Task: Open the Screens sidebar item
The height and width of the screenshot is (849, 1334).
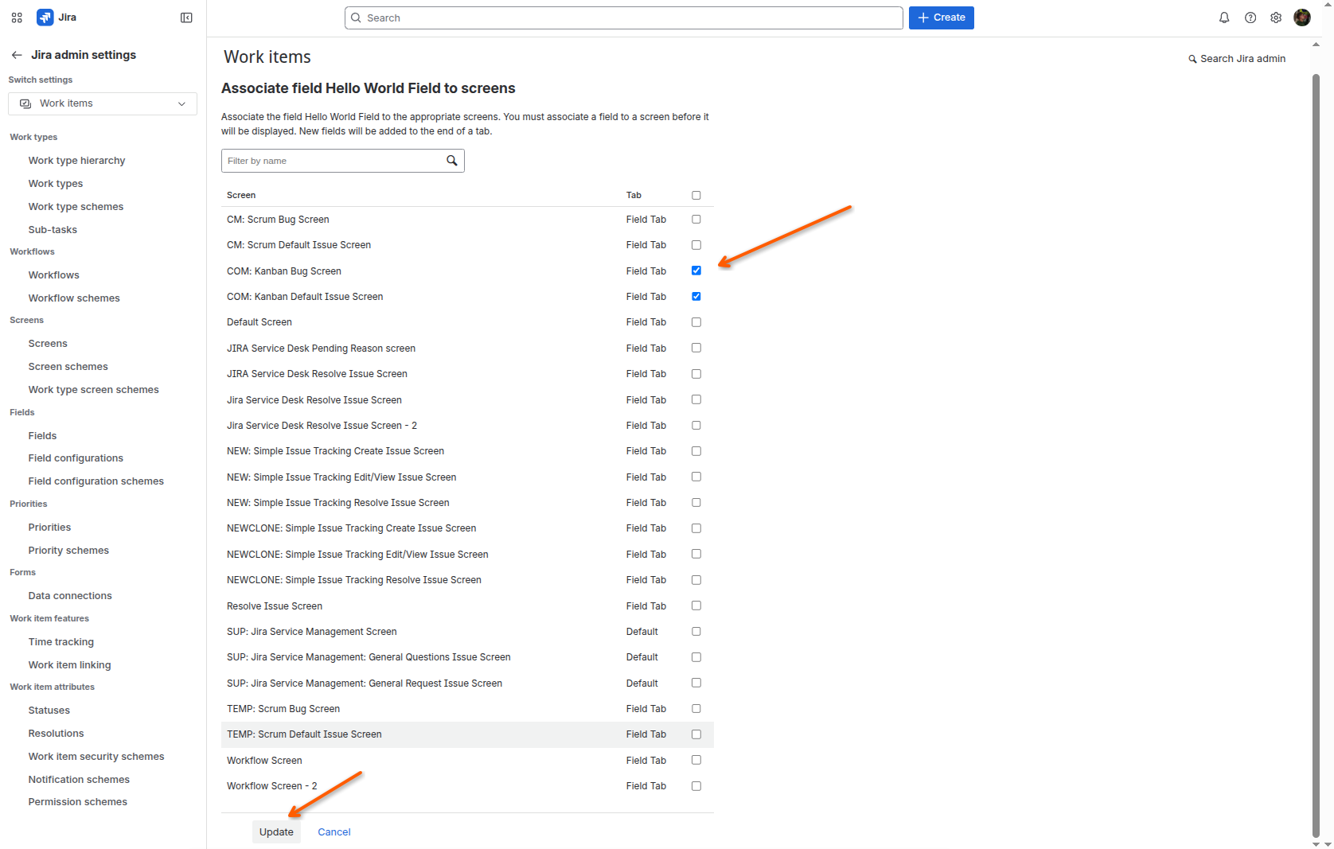Action: pos(48,344)
